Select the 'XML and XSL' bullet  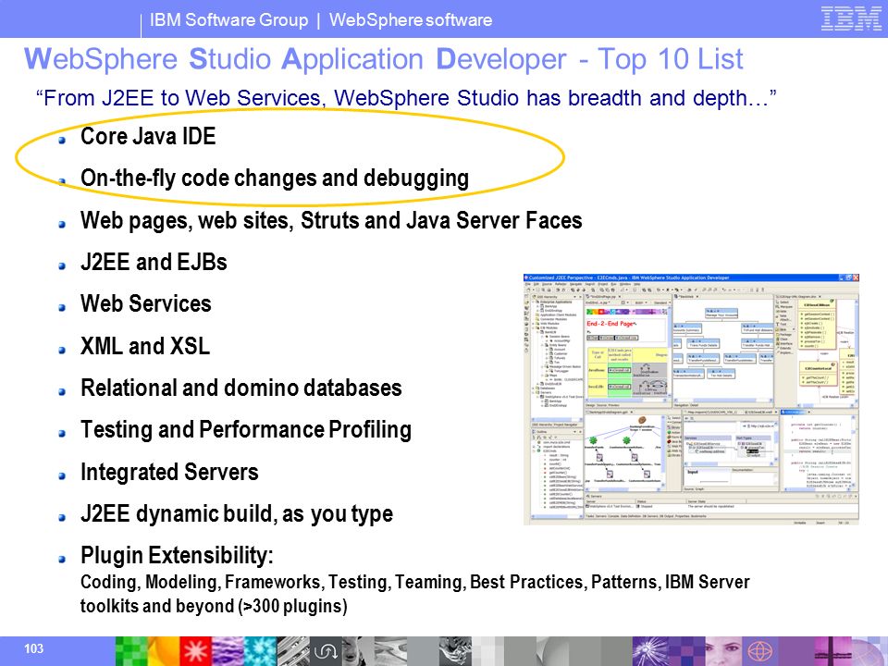tap(145, 346)
